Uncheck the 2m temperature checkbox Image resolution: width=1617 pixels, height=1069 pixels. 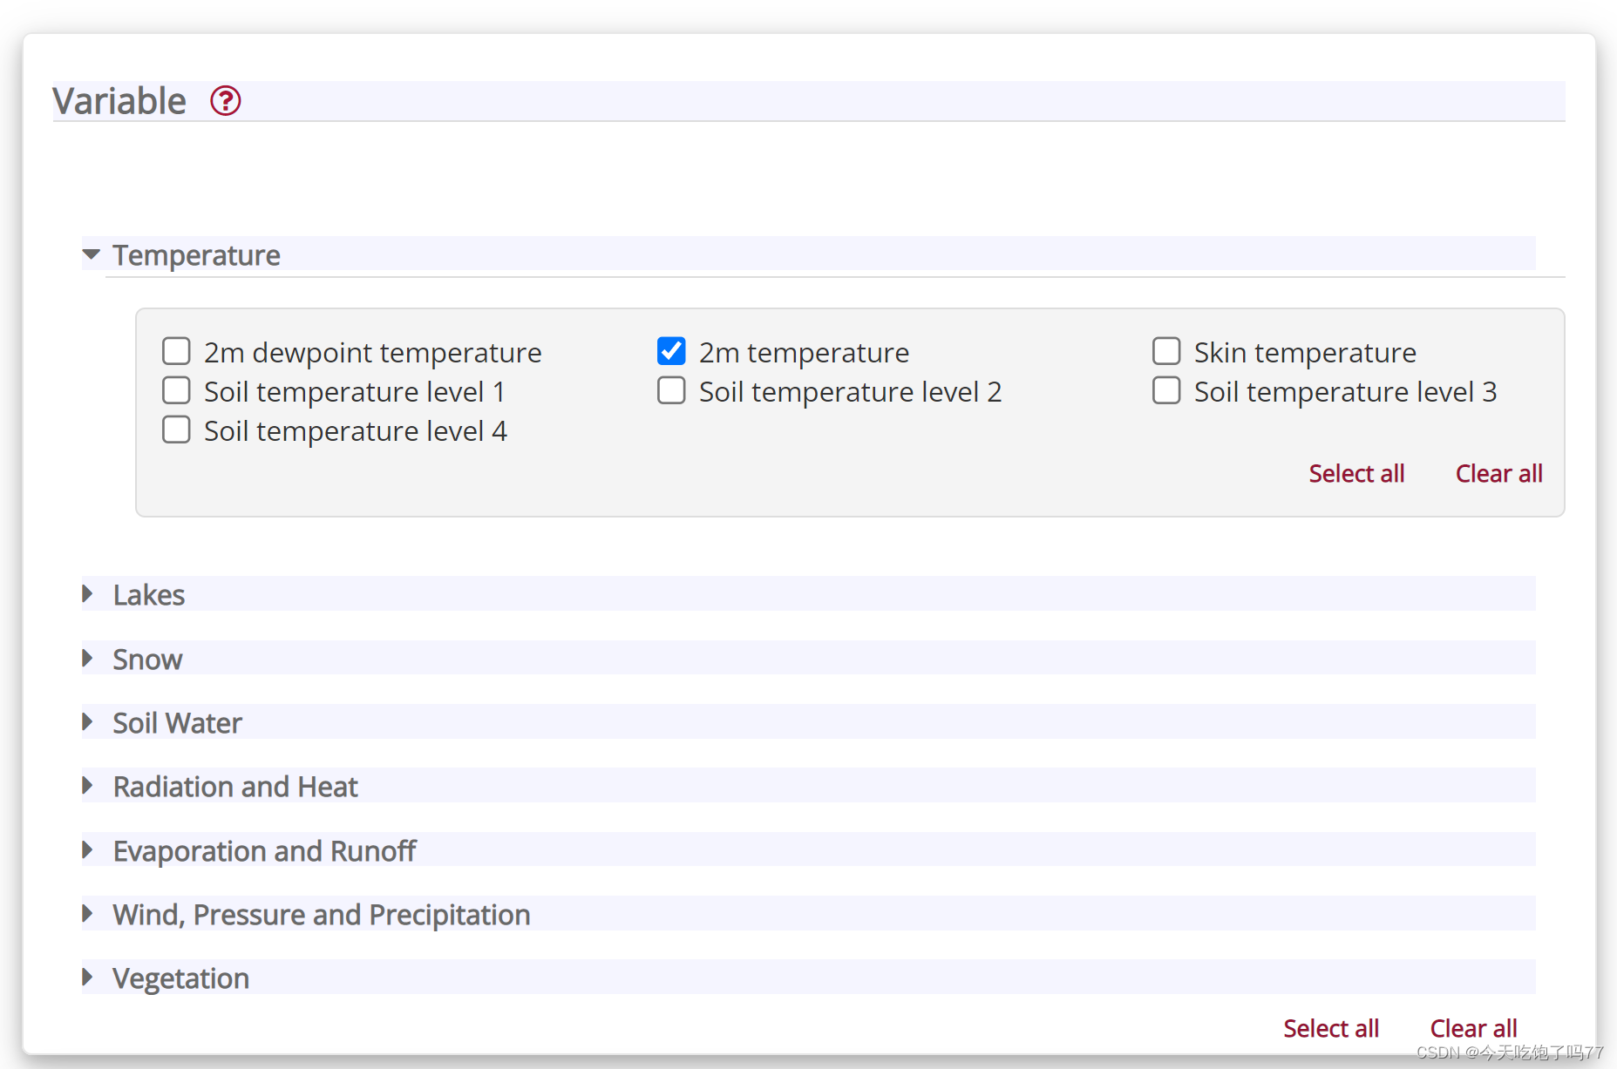tap(671, 351)
